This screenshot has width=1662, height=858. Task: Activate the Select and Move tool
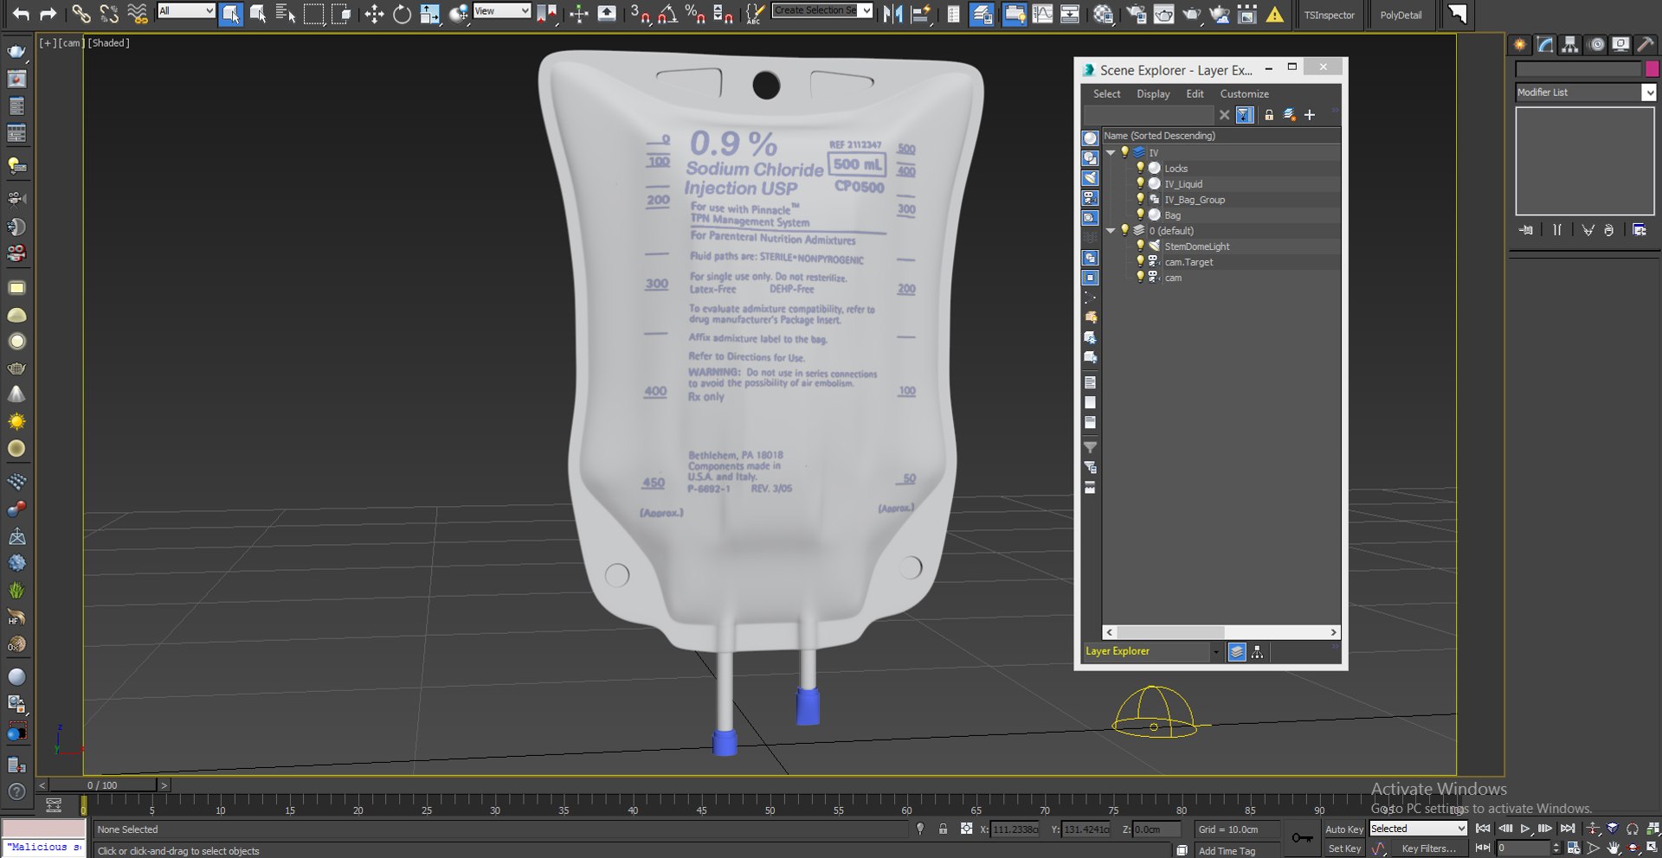coord(374,13)
